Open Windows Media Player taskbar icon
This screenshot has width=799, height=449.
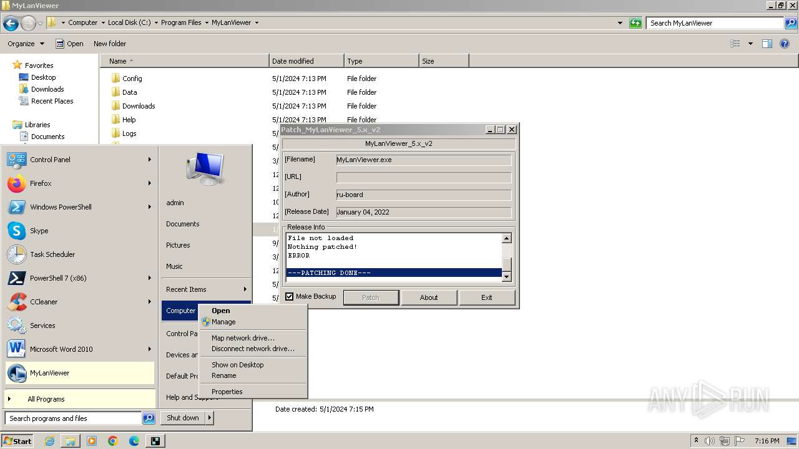[92, 441]
